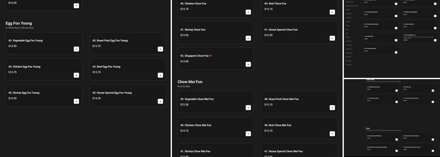
Task: Add Singapore Chow Fun to order
Action: (248, 64)
